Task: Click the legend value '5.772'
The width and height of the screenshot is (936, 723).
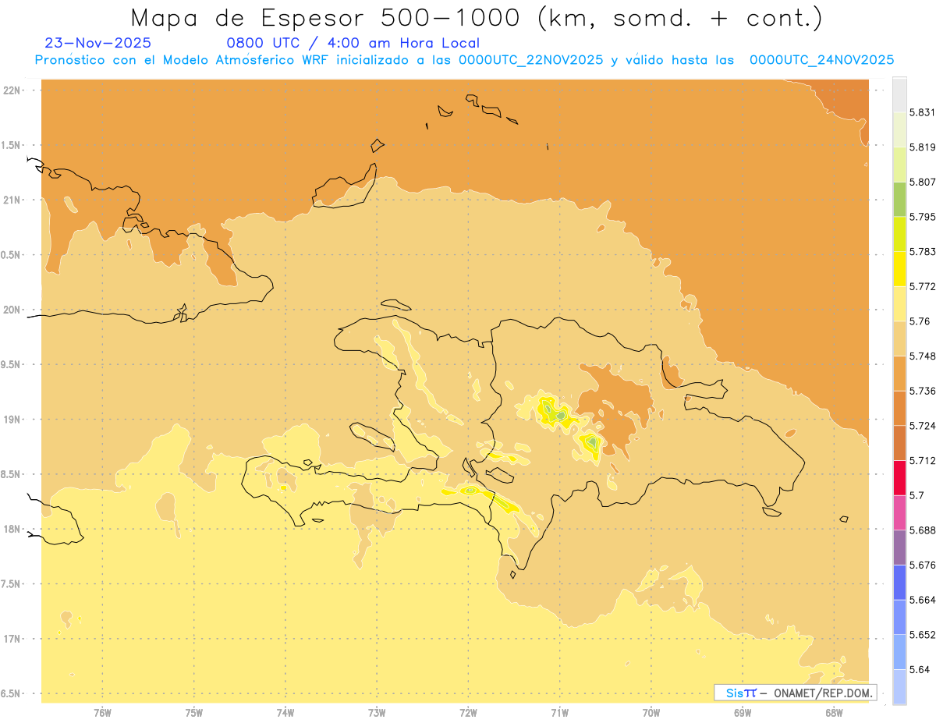Action: (x=922, y=286)
